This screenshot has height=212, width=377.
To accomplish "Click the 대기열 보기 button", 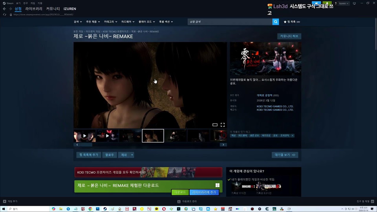I will coord(285,155).
